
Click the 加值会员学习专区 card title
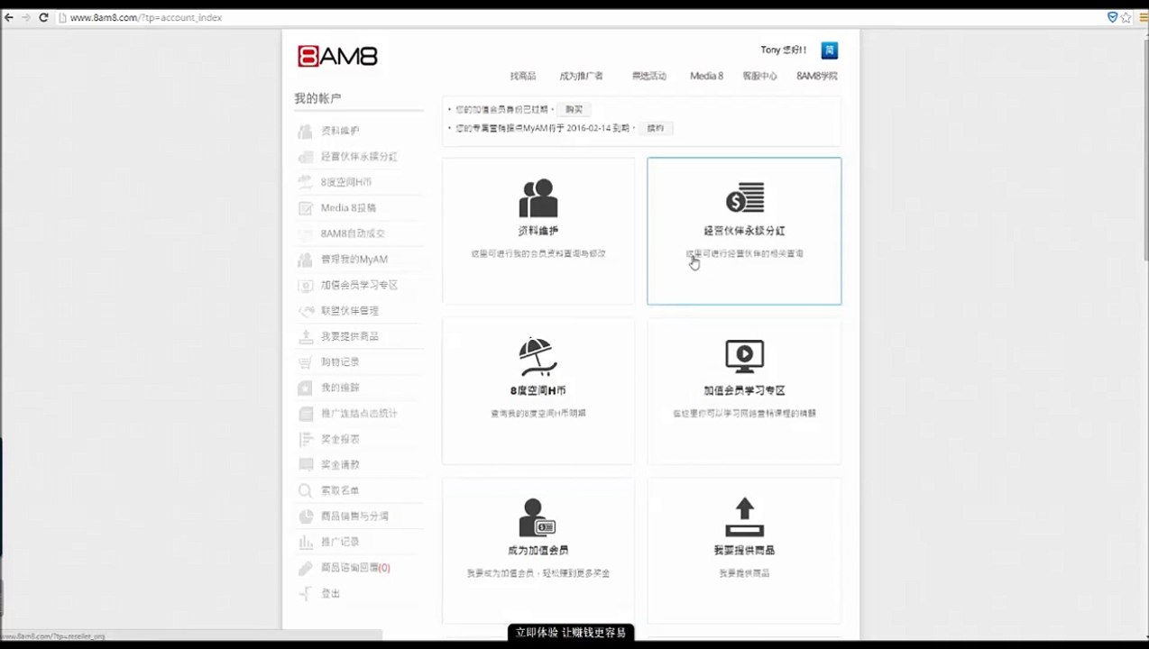point(744,391)
